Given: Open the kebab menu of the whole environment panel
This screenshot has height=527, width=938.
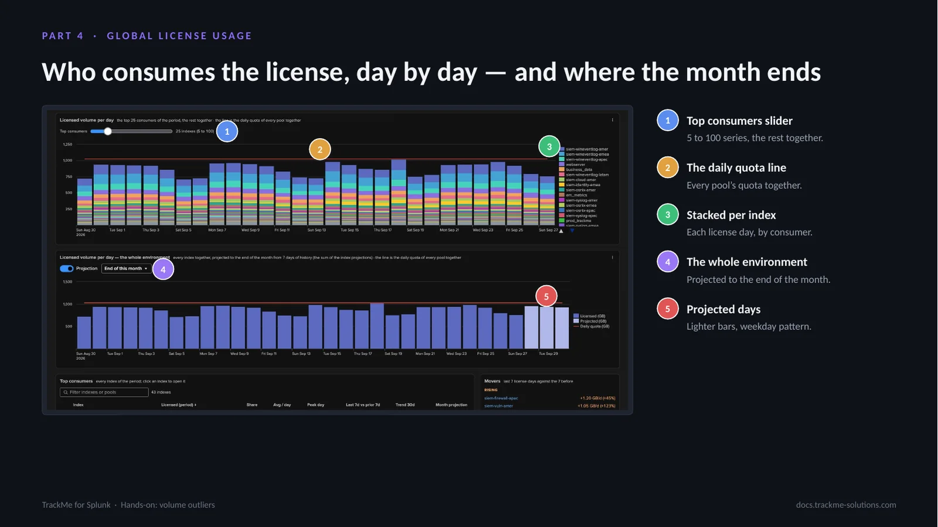Looking at the screenshot, I should pos(613,257).
